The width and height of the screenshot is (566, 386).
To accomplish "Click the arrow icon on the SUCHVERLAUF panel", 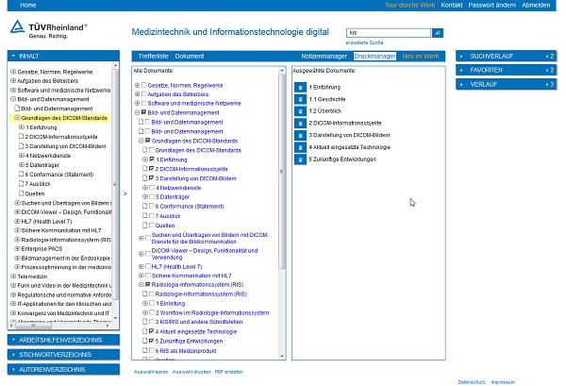I will coord(461,57).
